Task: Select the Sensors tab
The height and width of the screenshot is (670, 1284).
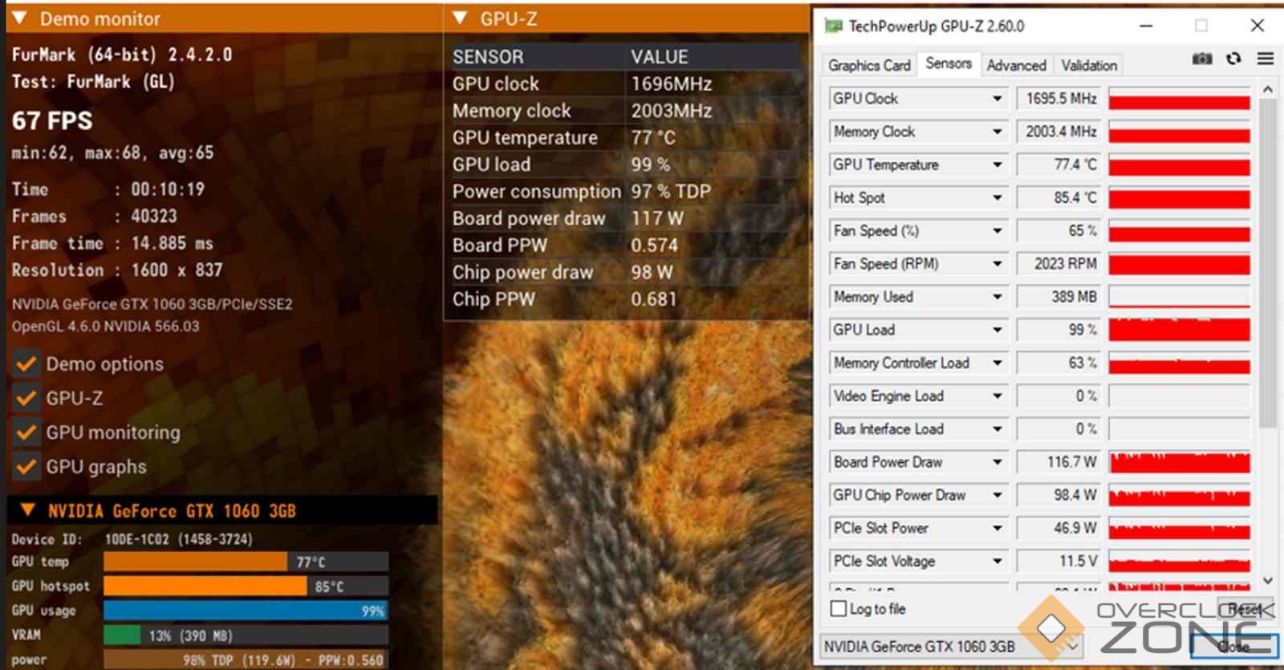Action: (x=949, y=63)
